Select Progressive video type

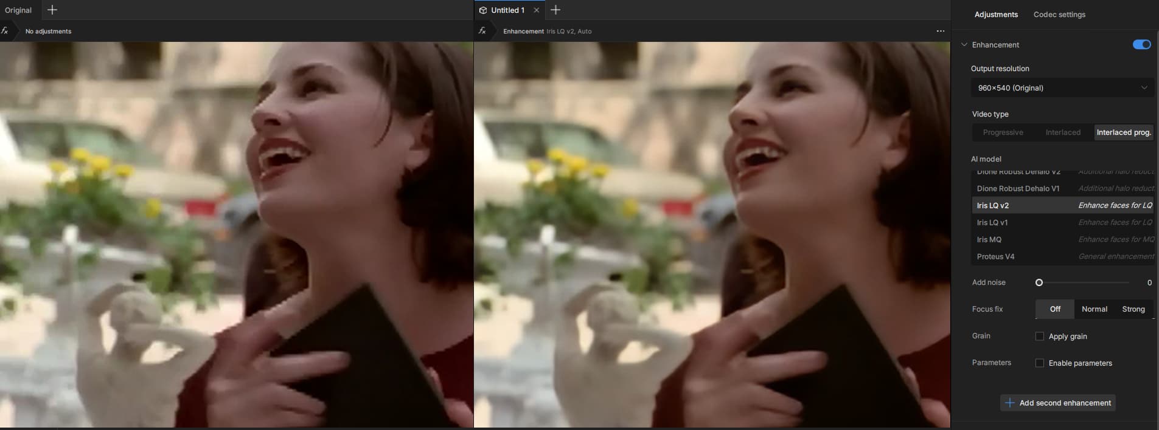tap(1003, 132)
